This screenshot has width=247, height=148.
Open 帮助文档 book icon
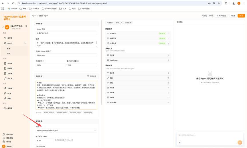[4, 138]
